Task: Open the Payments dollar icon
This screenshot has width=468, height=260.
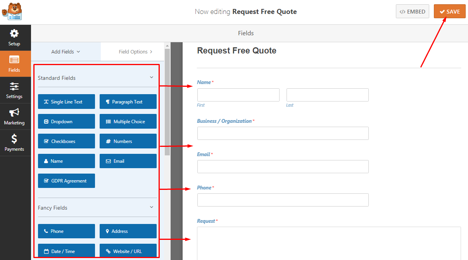Action: click(14, 139)
